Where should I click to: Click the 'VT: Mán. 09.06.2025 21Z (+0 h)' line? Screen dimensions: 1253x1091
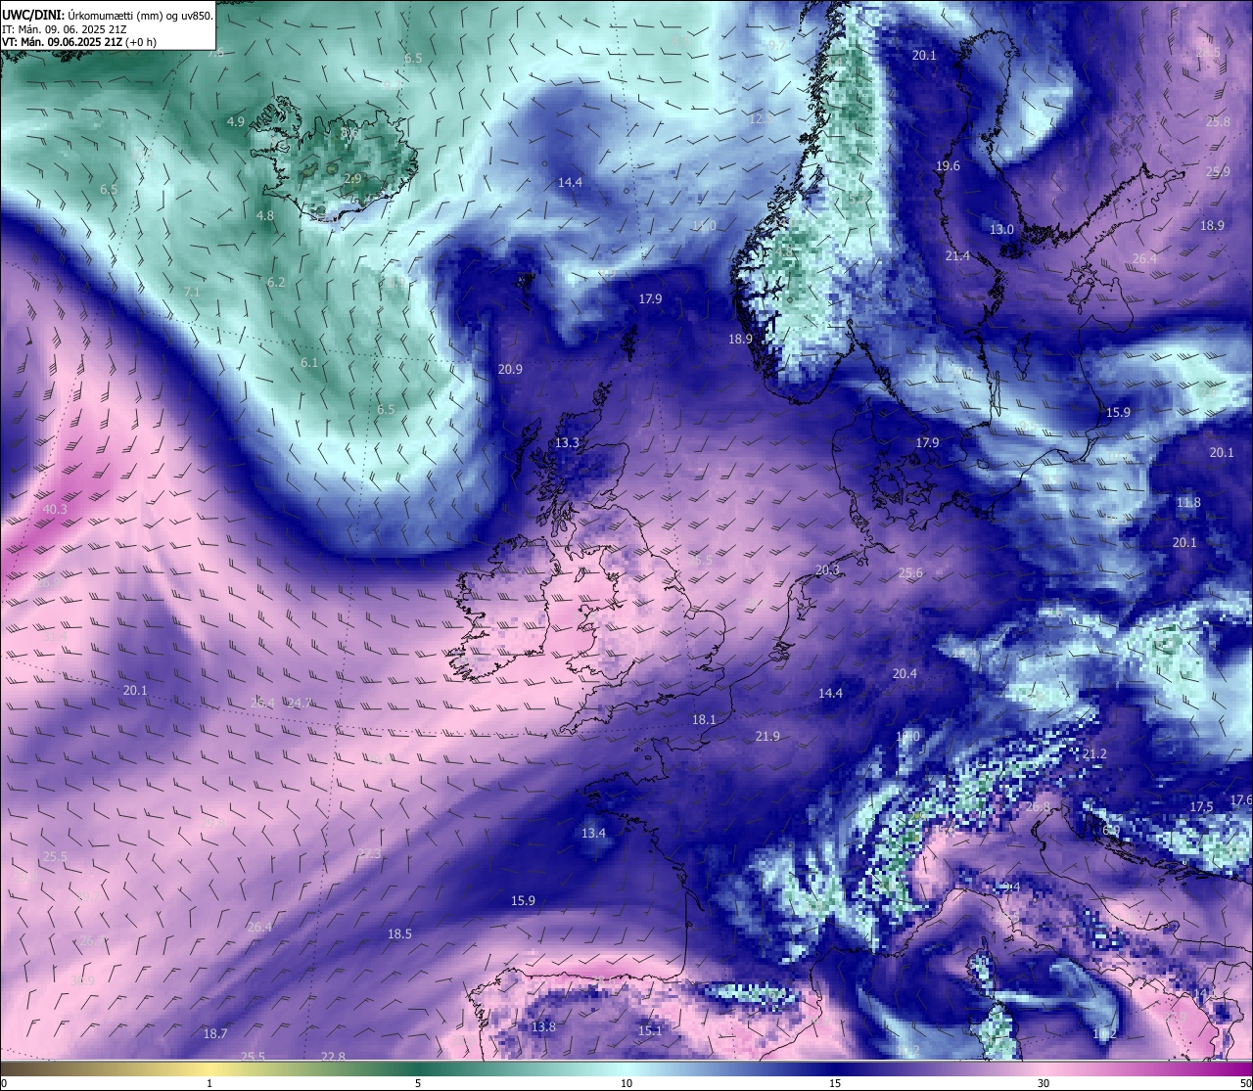(79, 42)
